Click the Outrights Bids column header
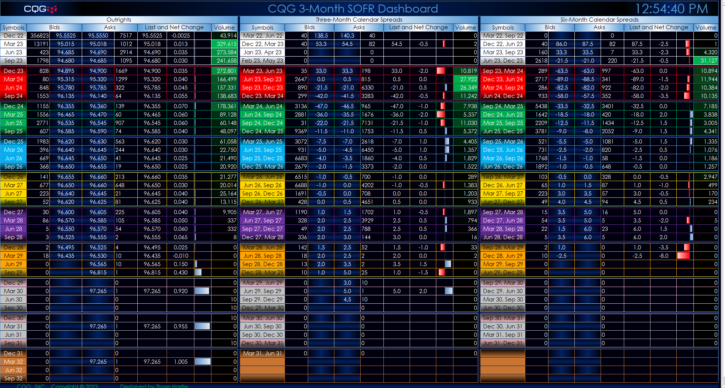Screen dimensions: 725x388 54,27
